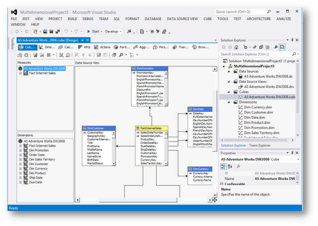
Task: Open the ARCHITECTURE menu
Action: coord(259,19)
